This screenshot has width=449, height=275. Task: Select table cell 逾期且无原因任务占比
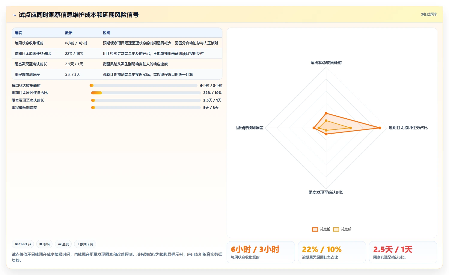[33, 54]
